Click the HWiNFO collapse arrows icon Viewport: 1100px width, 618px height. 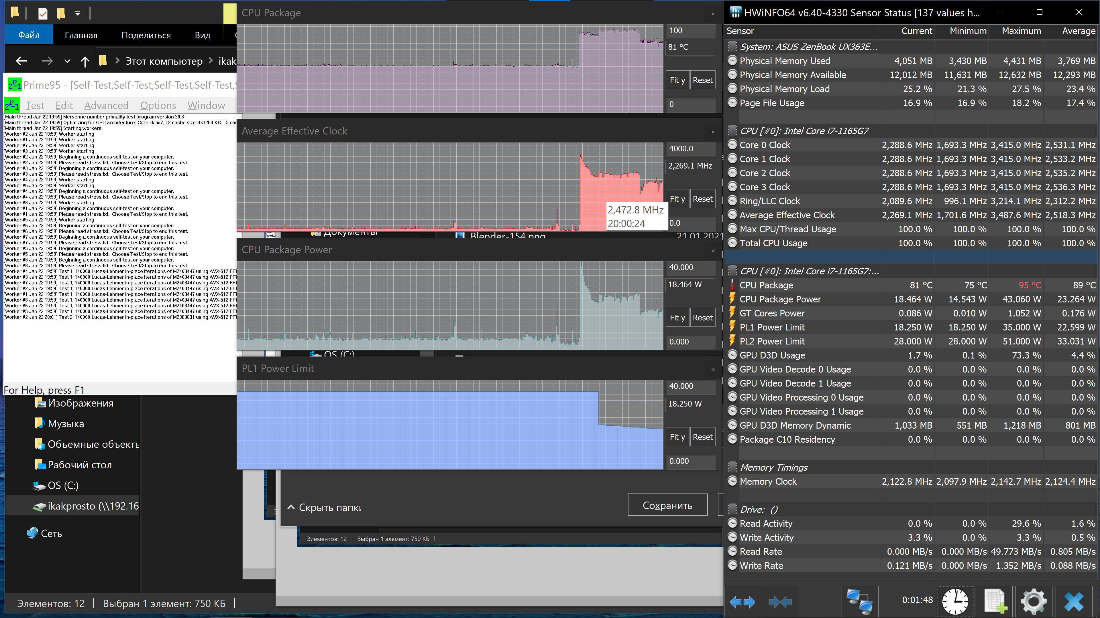click(780, 602)
